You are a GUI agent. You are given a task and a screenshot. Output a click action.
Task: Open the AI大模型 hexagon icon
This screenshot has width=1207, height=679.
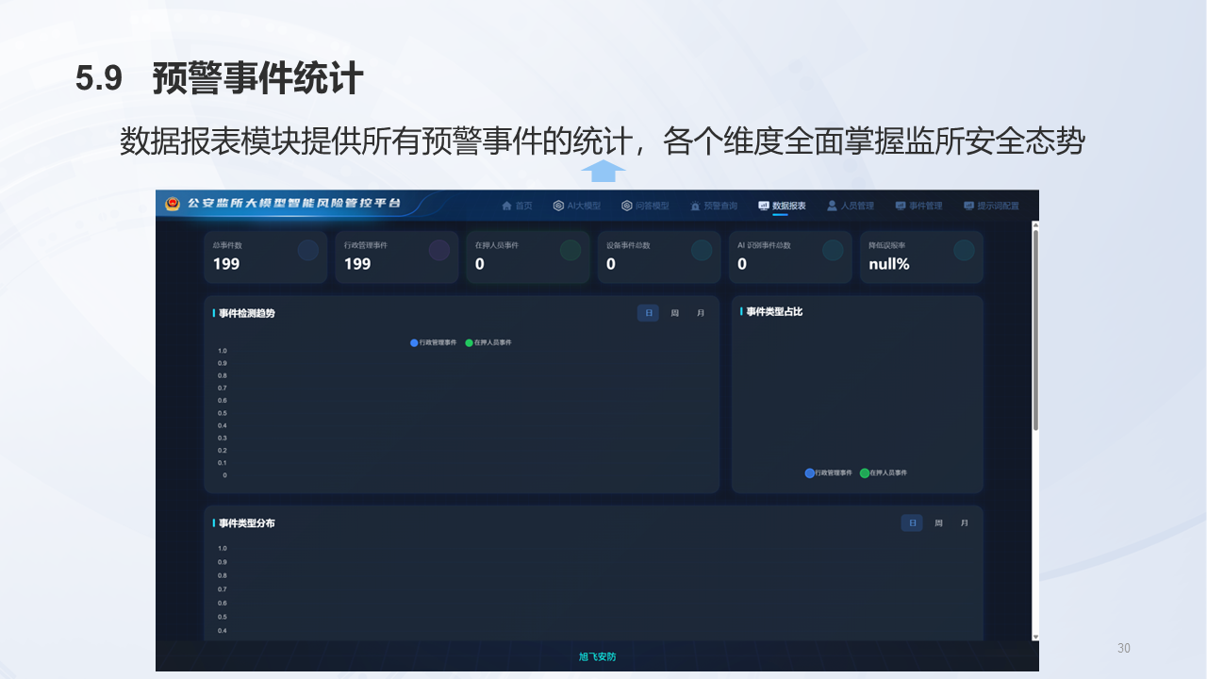tap(558, 206)
